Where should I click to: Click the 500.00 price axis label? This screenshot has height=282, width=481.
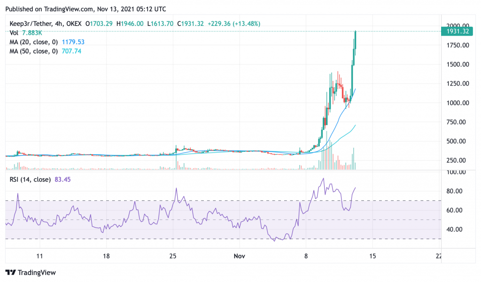456,141
